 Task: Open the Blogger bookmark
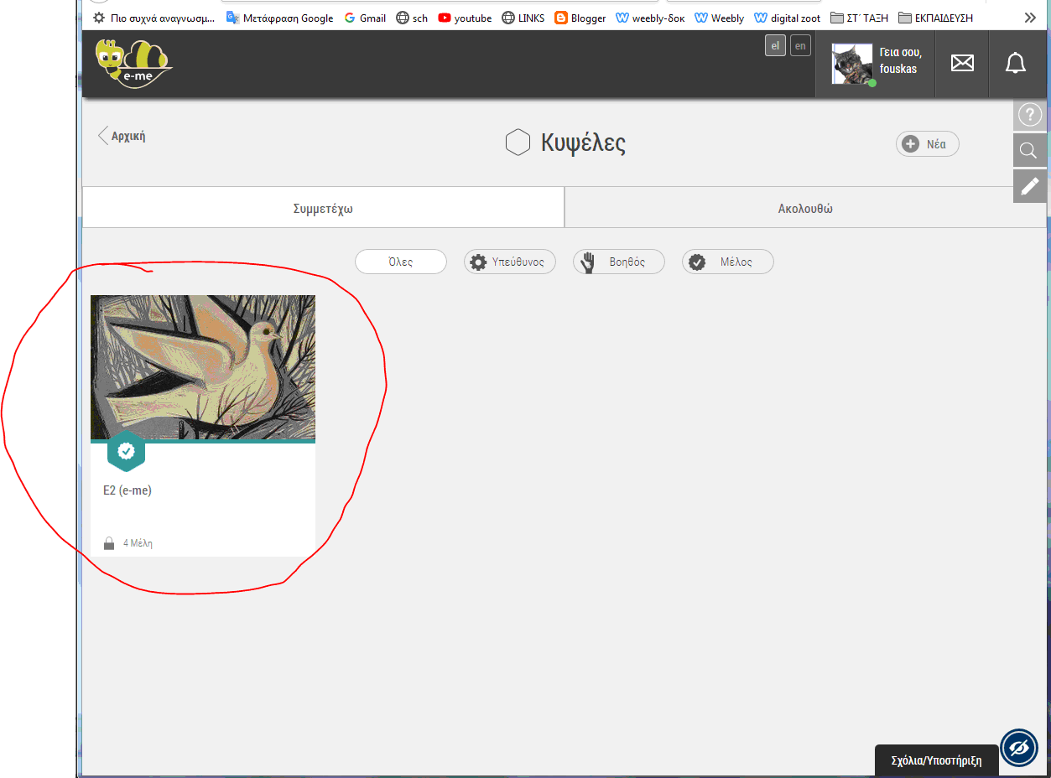[x=580, y=18]
